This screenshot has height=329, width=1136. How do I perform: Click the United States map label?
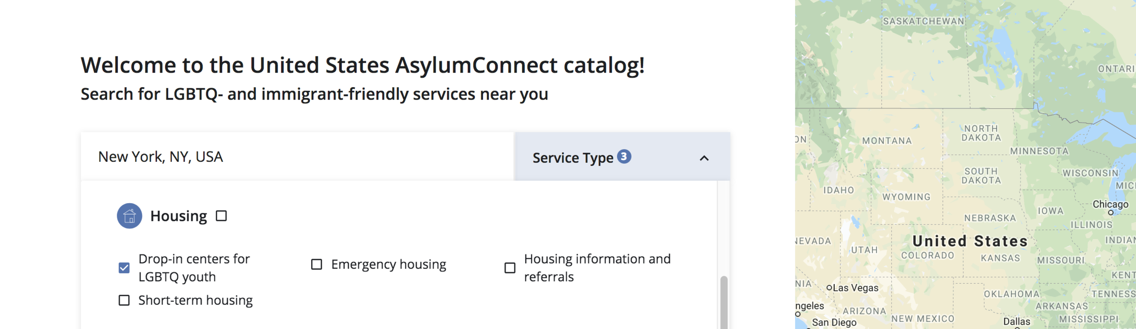[x=970, y=241]
